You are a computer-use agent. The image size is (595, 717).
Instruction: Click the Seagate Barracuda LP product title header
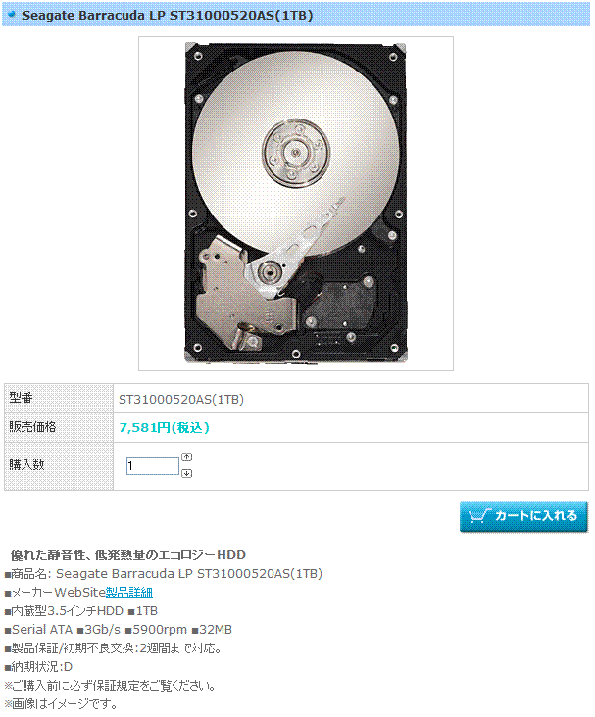point(168,15)
